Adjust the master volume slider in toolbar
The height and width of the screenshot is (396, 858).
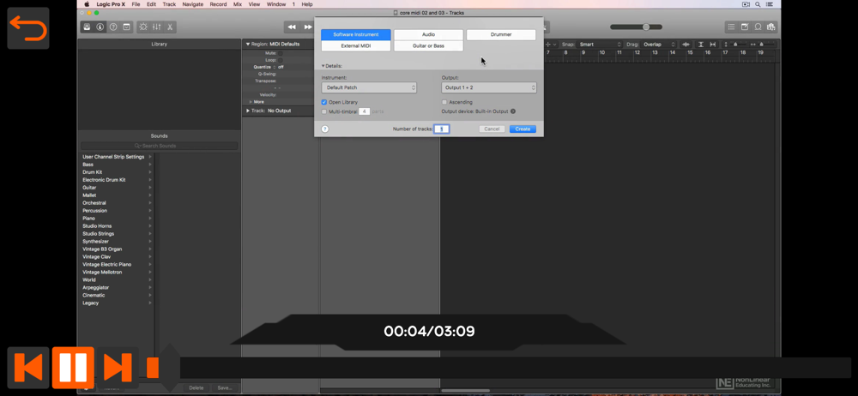click(x=645, y=27)
